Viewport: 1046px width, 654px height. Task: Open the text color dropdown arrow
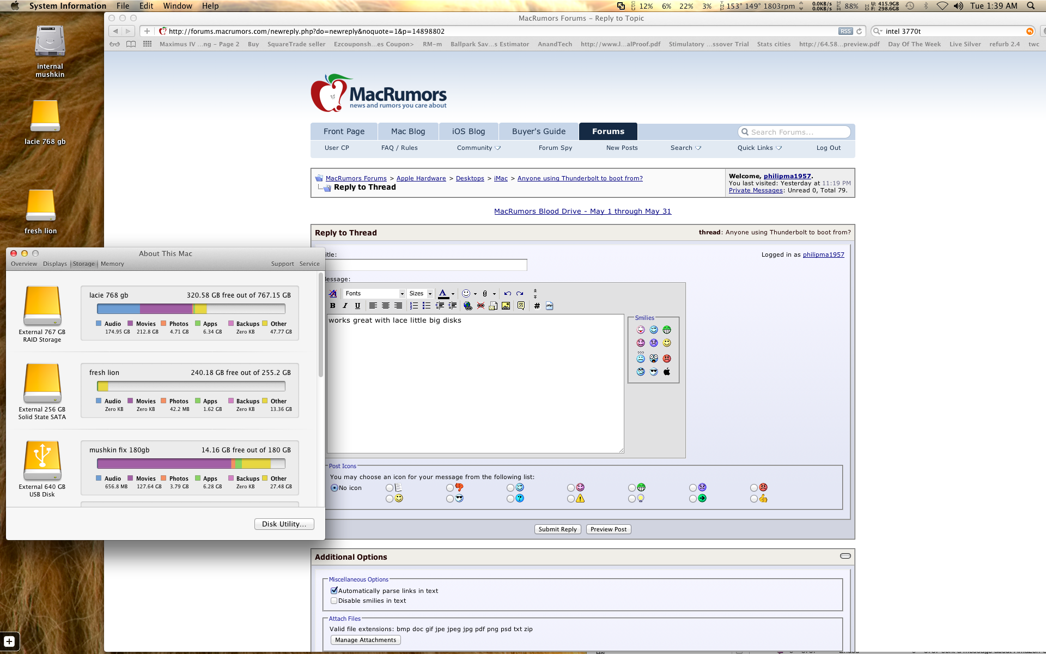[453, 294]
